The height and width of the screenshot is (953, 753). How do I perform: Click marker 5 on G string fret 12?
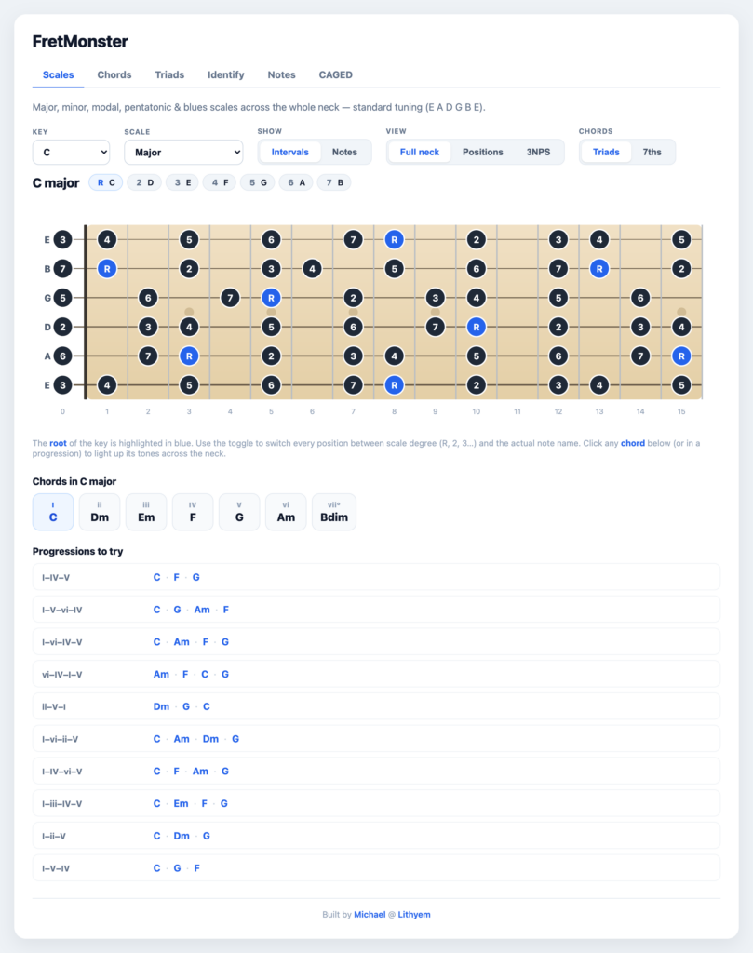558,298
